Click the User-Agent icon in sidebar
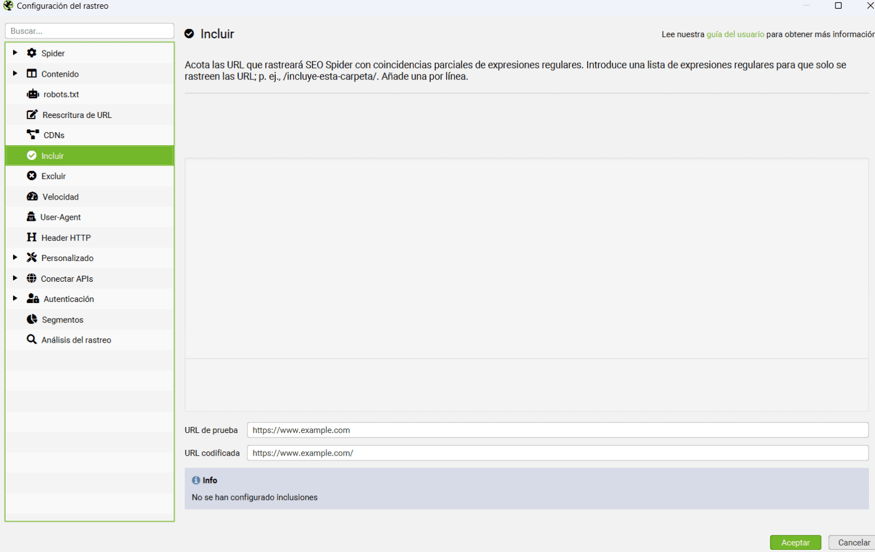 click(x=31, y=216)
